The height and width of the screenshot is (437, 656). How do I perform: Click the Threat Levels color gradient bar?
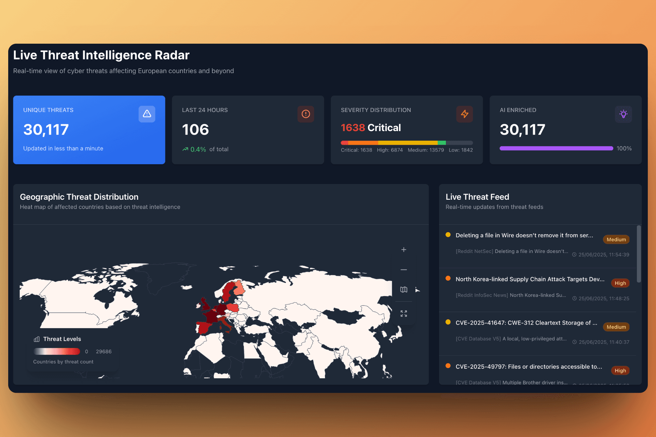57,351
